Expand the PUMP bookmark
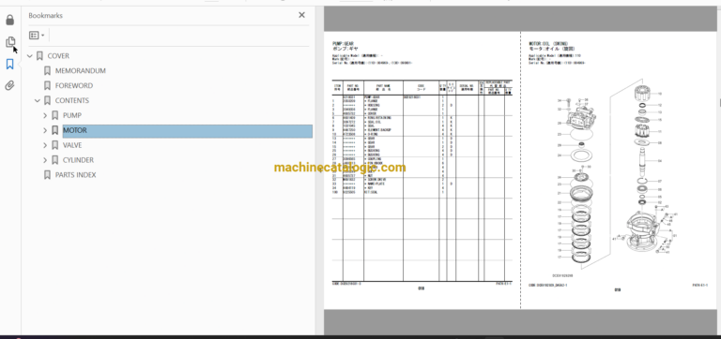Viewport: 721px width, 339px height. click(x=45, y=115)
